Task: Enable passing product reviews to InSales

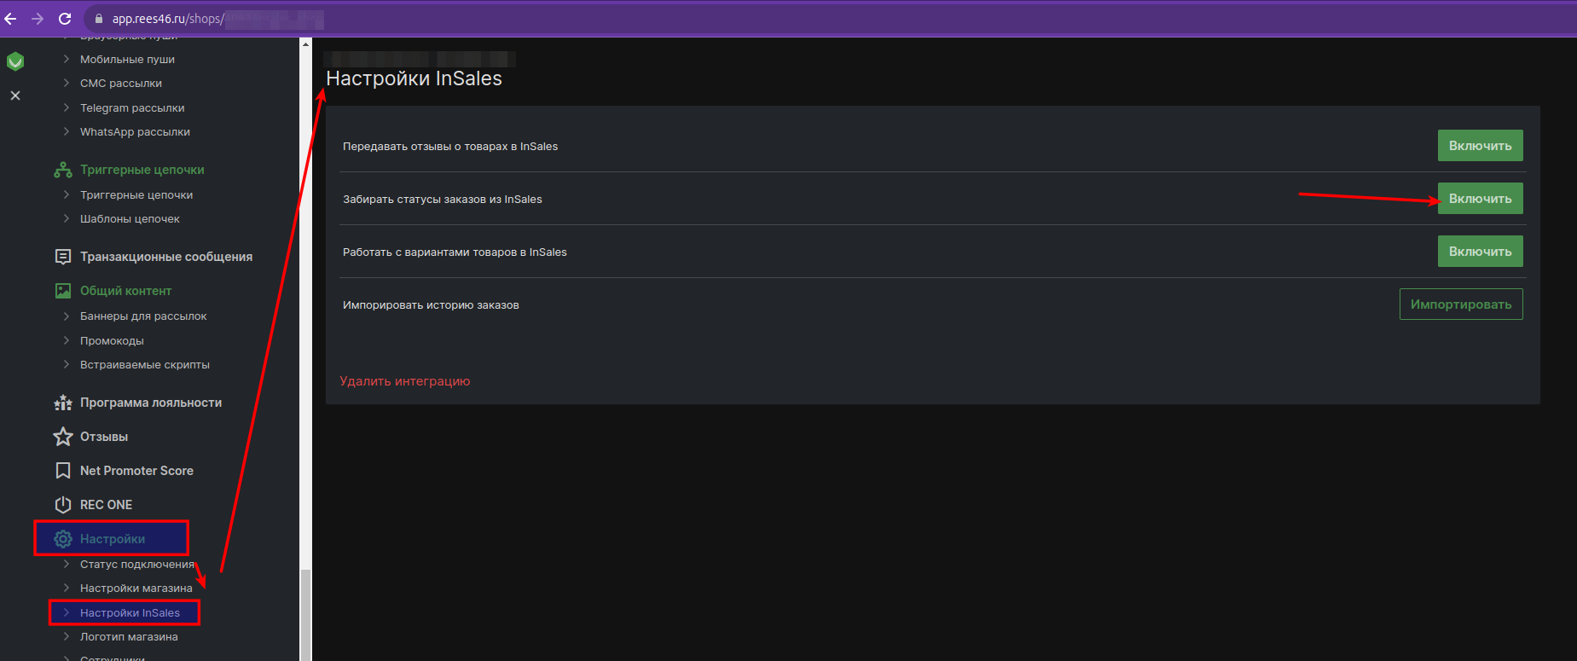Action: click(x=1480, y=146)
